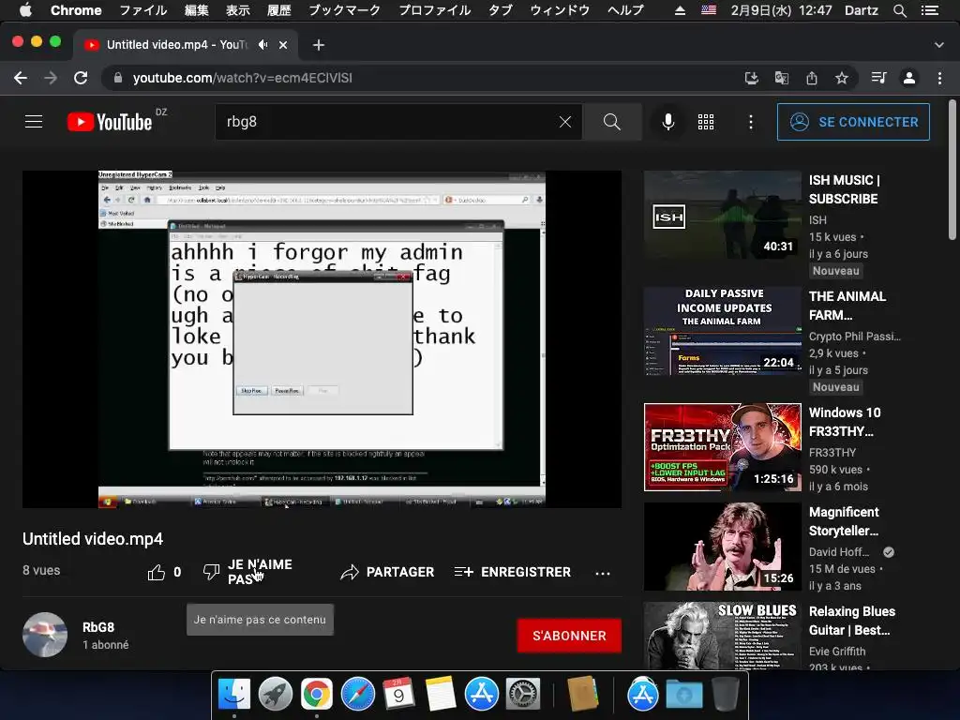Open the ブックマーク menu
Image resolution: width=960 pixels, height=720 pixels.
(345, 10)
